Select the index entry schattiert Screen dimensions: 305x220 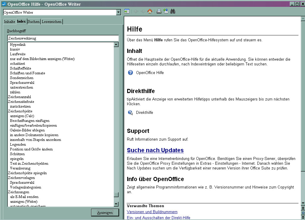tap(18, 64)
